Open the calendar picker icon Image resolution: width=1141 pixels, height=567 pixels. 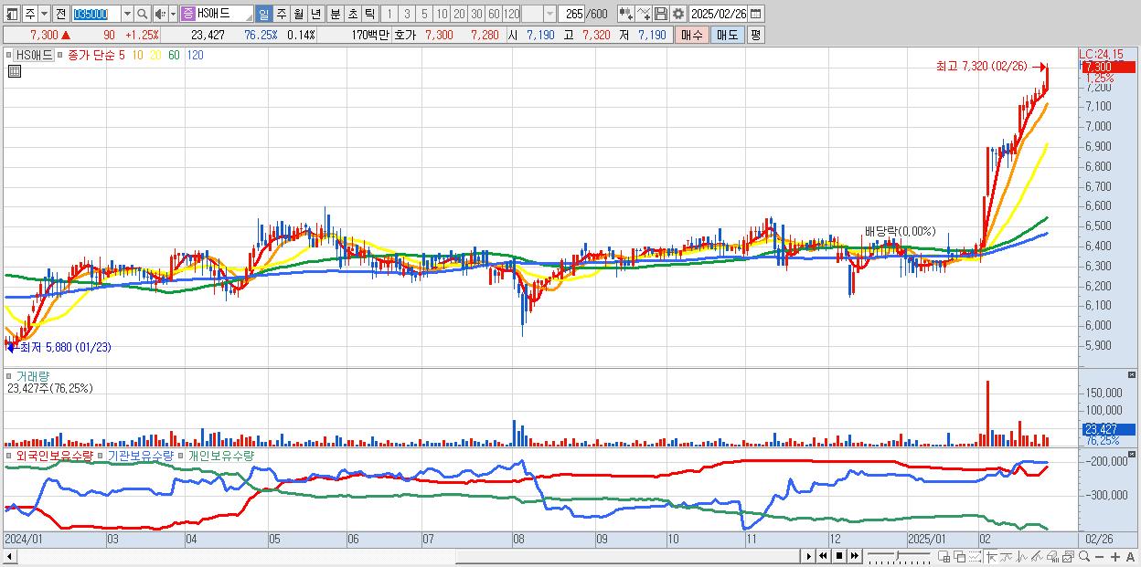[x=756, y=14]
